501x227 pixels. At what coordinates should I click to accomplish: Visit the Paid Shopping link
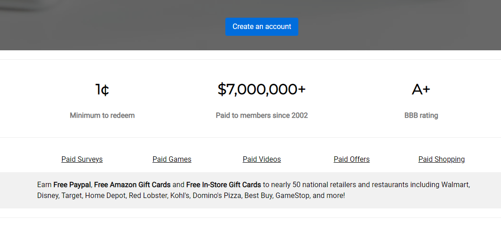click(x=441, y=159)
